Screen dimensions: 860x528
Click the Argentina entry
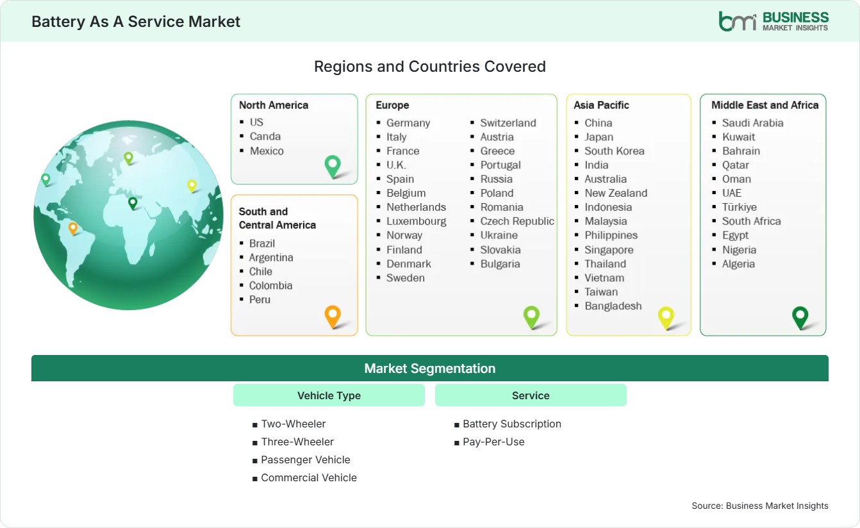271,257
